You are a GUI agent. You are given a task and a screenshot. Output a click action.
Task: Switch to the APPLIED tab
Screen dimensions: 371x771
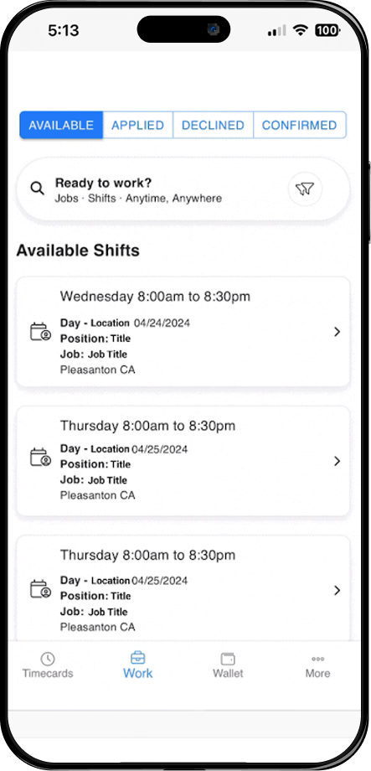(x=137, y=125)
